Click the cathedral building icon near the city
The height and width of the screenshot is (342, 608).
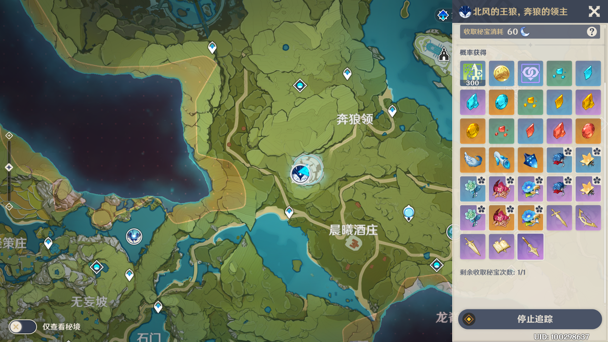pyautogui.click(x=444, y=54)
